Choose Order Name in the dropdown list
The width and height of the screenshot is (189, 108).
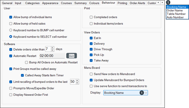[177, 10]
